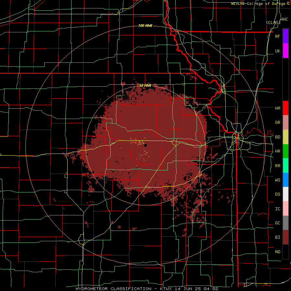
Task: Click the DS white legend swatch
Action: coord(286,194)
